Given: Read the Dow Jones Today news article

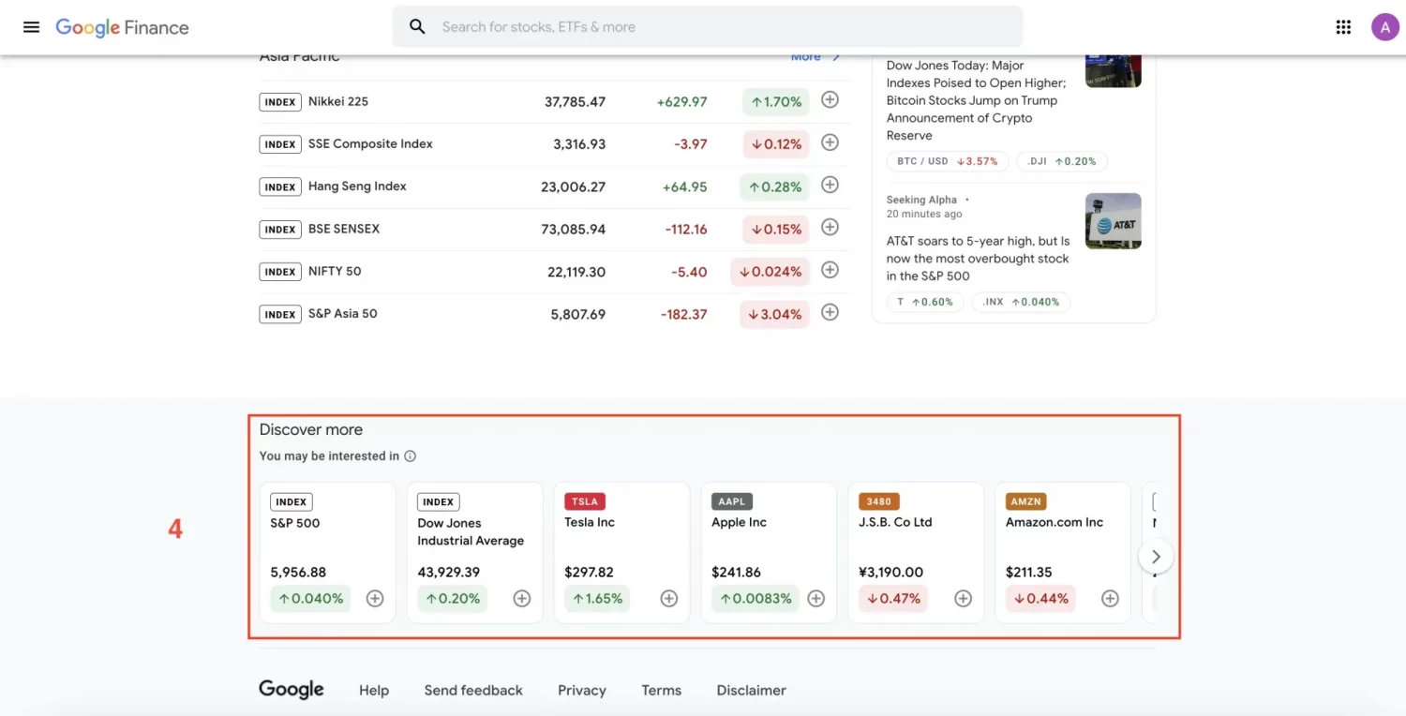Looking at the screenshot, I should point(978,100).
